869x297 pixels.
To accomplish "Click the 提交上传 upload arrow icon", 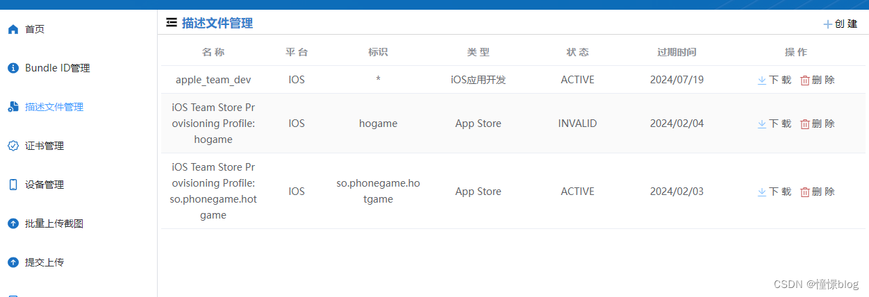I will [x=13, y=262].
